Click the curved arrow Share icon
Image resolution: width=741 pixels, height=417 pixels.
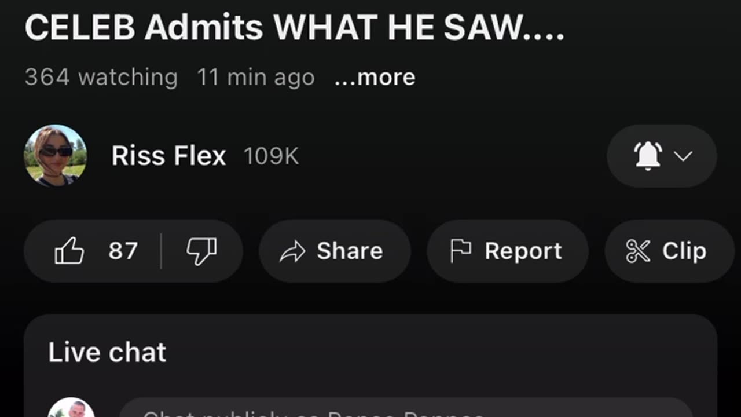[292, 251]
